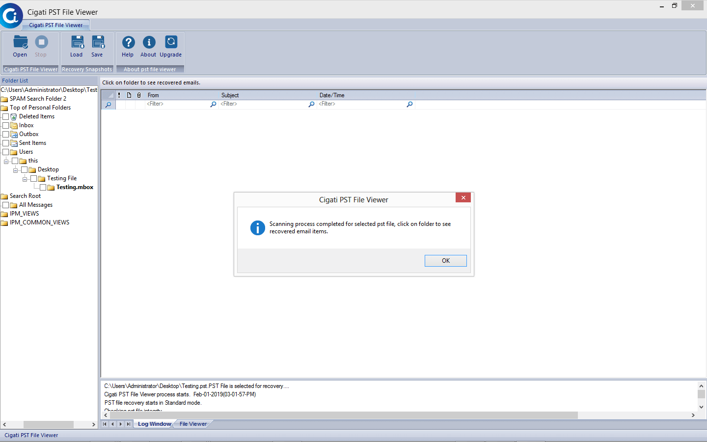Check the Desktop folder checkbox
The height and width of the screenshot is (442, 707).
coord(25,169)
